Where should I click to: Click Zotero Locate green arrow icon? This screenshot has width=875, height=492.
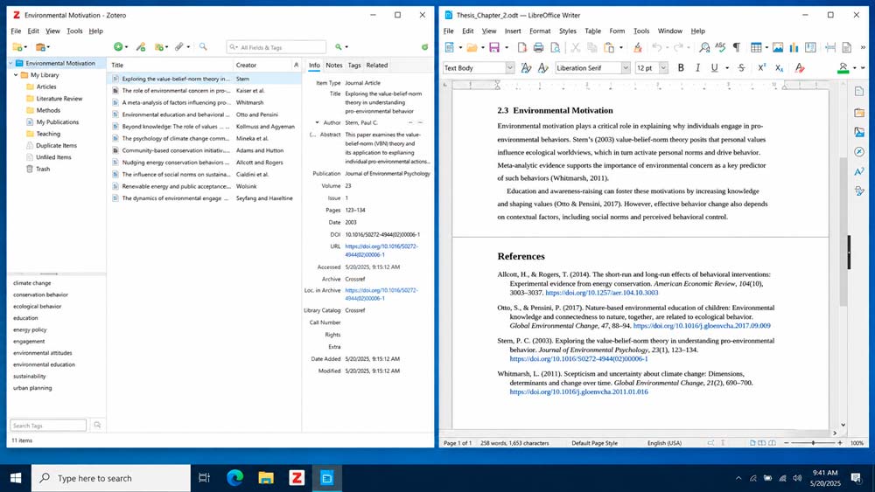click(338, 47)
